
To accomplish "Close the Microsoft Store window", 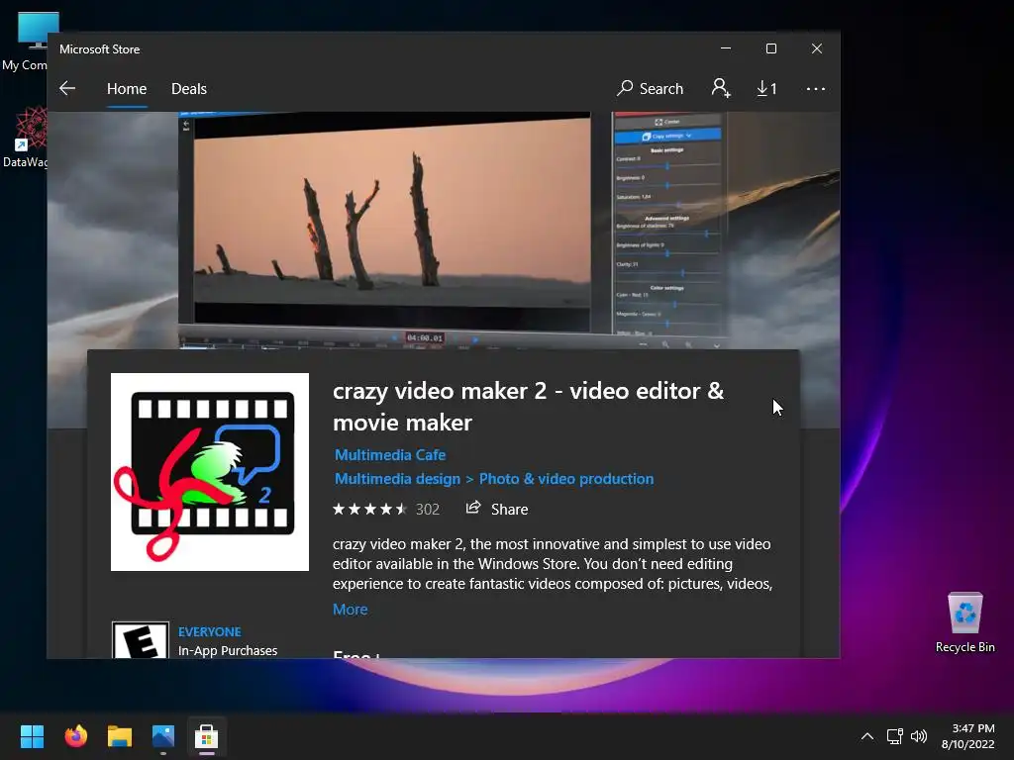I will 817,48.
